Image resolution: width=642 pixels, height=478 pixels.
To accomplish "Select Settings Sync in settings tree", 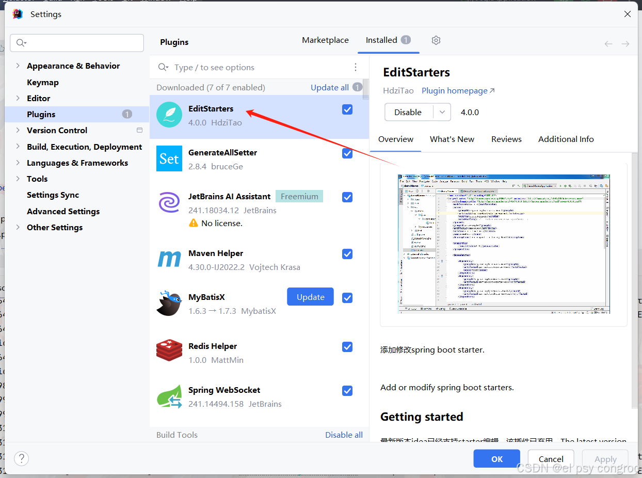I will 53,195.
